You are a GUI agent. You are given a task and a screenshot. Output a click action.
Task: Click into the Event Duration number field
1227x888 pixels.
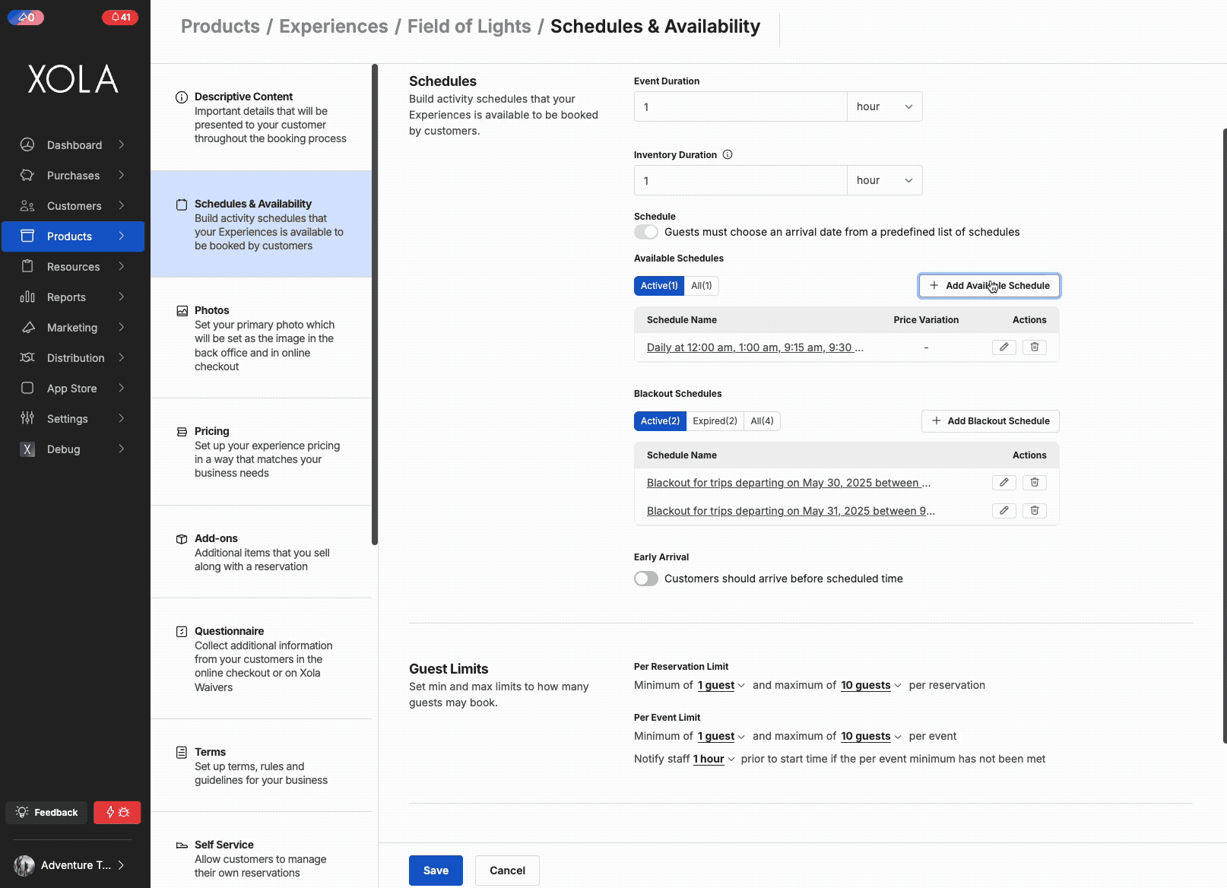point(740,106)
